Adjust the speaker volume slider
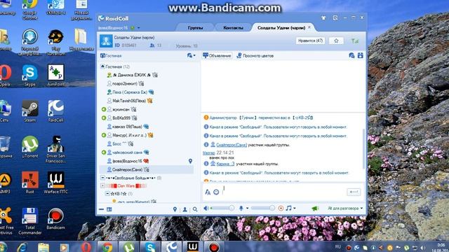 [222, 209]
